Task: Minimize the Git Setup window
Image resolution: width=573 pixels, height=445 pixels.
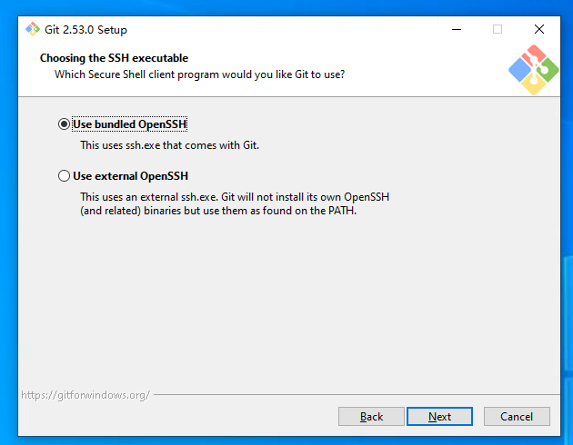Action: click(x=455, y=29)
